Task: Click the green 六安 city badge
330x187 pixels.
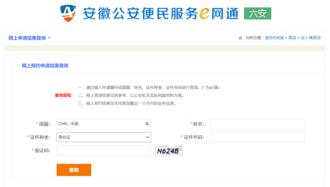Action: pos(257,13)
